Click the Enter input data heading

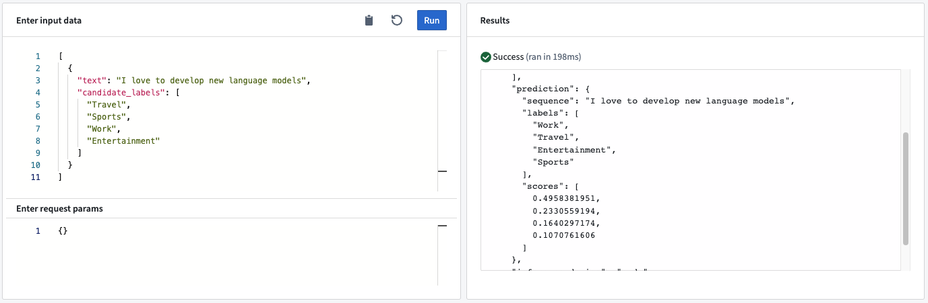pos(49,21)
